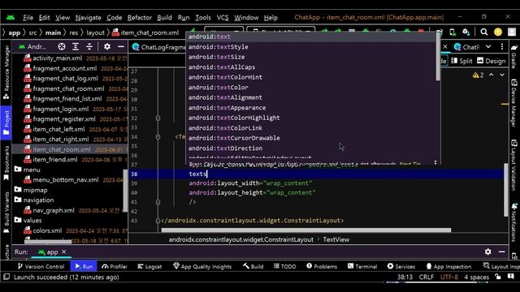
Task: Click the completion list vertical scrollbar
Action: pyautogui.click(x=438, y=57)
